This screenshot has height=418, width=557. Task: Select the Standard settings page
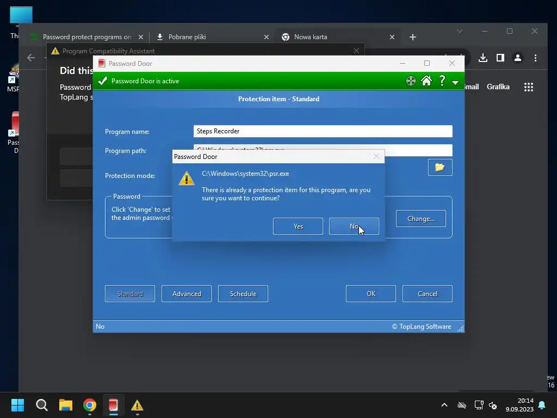130,293
